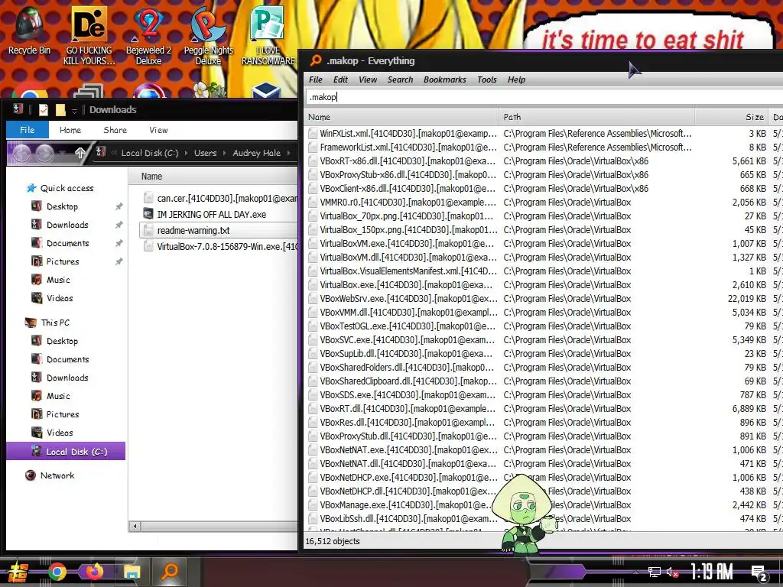Open Help menu in Everything
The width and height of the screenshot is (783, 587).
516,79
